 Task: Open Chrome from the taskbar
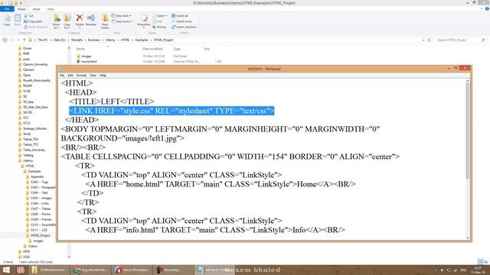pos(90,270)
